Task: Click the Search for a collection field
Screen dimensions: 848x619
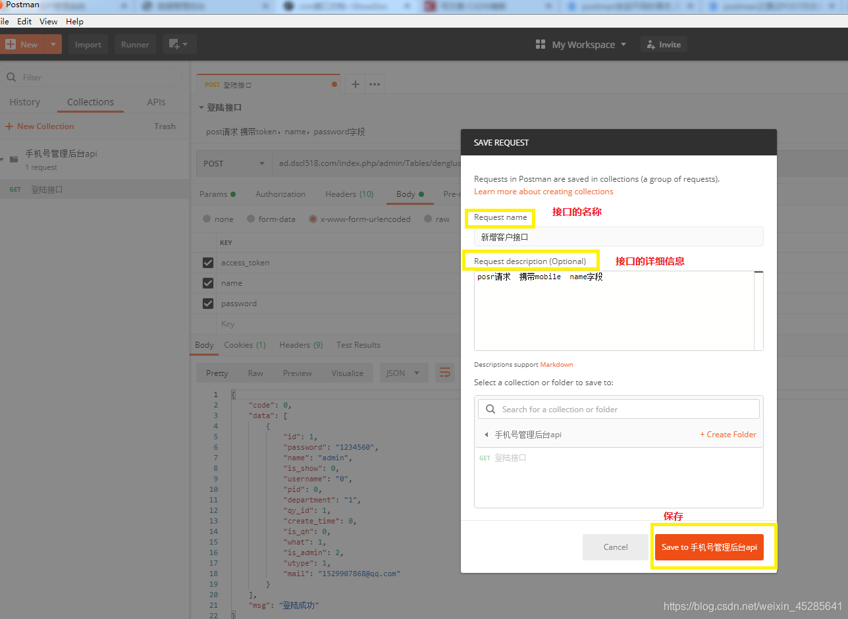Action: point(619,409)
